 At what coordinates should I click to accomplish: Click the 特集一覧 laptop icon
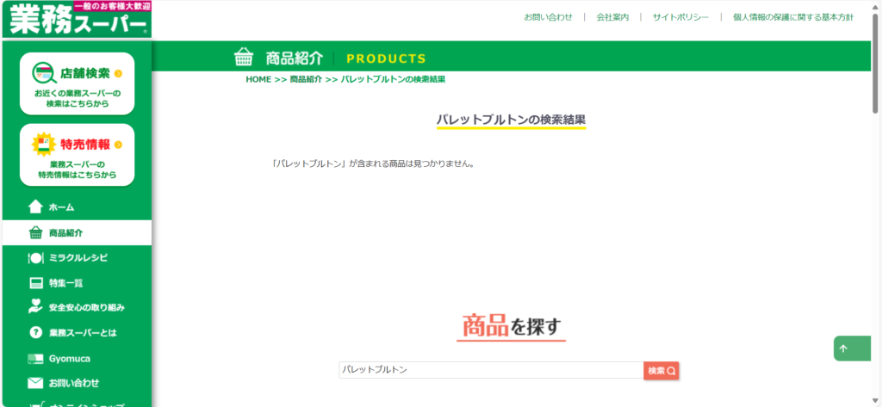click(35, 282)
